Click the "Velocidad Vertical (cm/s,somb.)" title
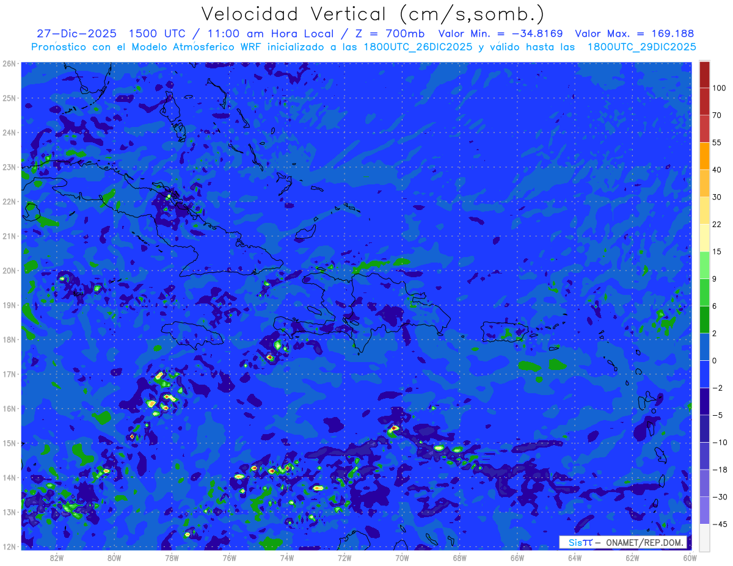This screenshot has height=566, width=733. click(373, 14)
